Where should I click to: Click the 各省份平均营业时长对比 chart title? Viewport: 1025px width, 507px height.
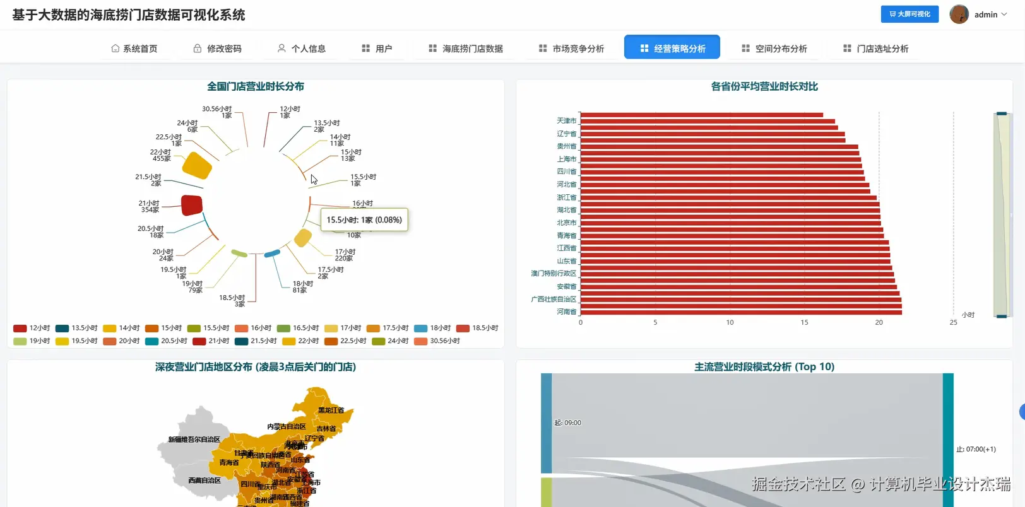coord(764,86)
